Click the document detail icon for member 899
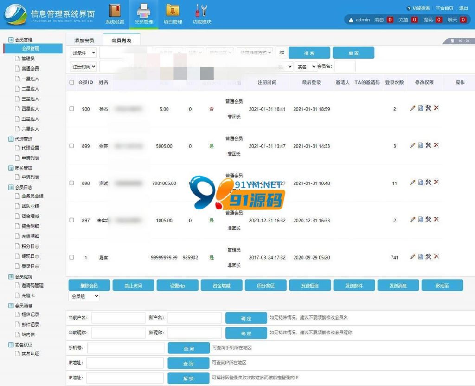 point(420,145)
